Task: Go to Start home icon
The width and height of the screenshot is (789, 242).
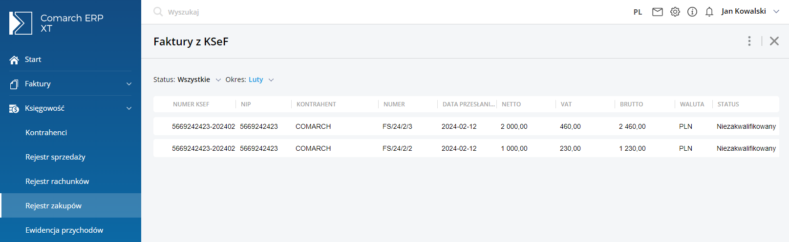Action: (x=14, y=60)
